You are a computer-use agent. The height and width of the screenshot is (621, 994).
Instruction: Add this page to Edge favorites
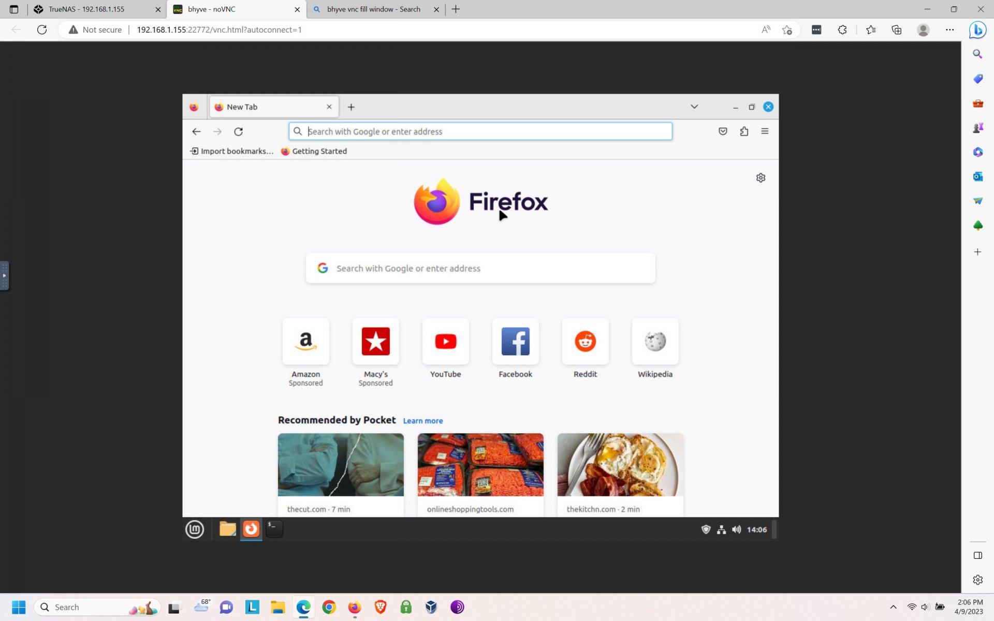787,29
